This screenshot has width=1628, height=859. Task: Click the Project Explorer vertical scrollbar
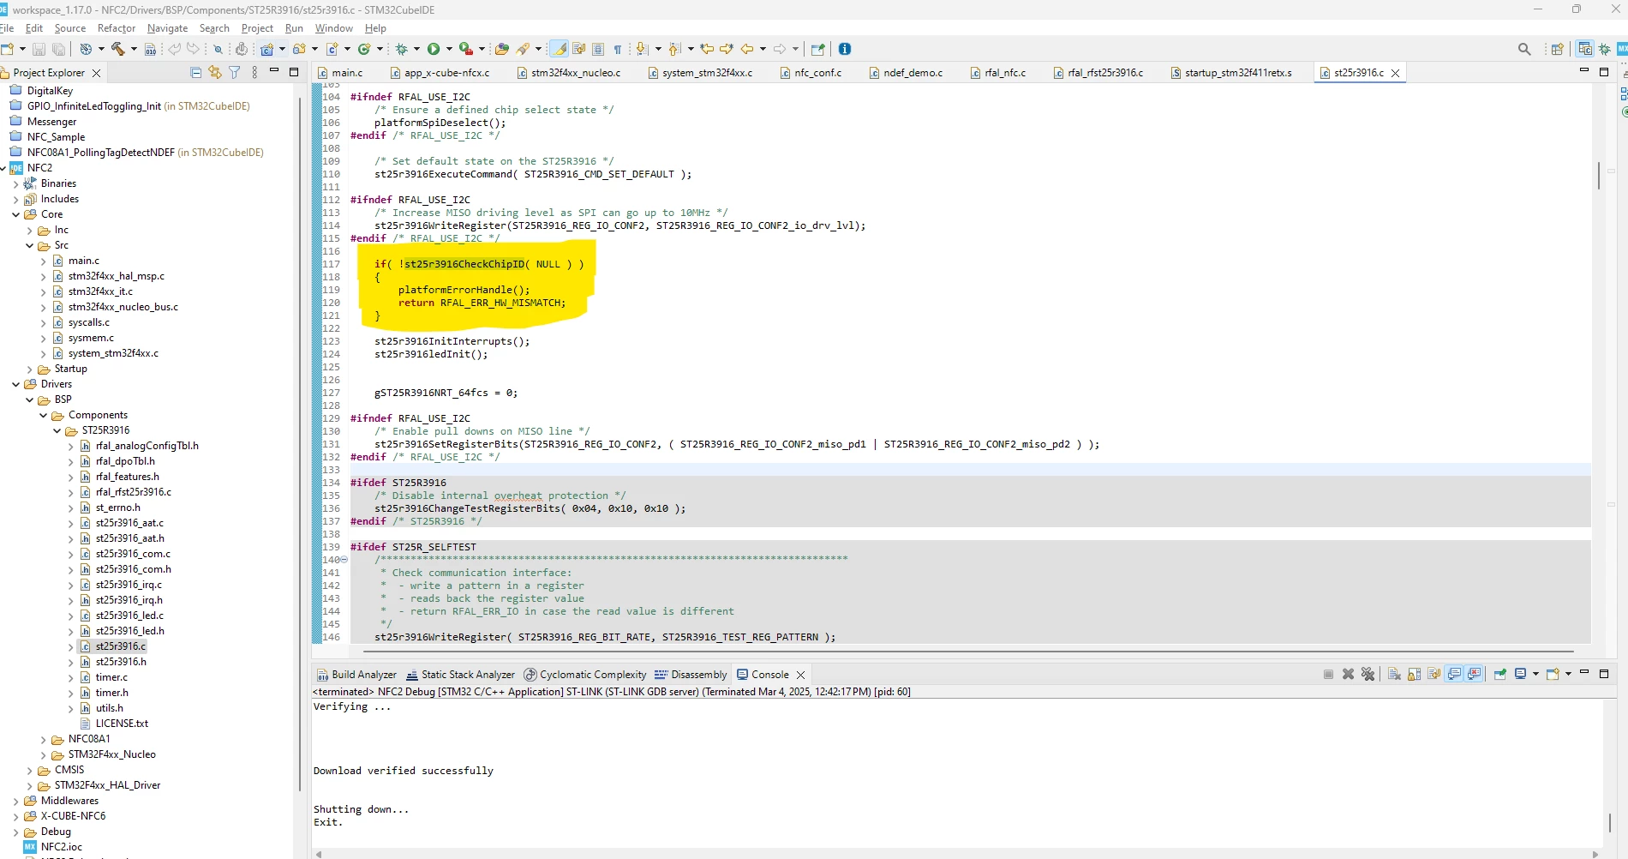click(300, 444)
